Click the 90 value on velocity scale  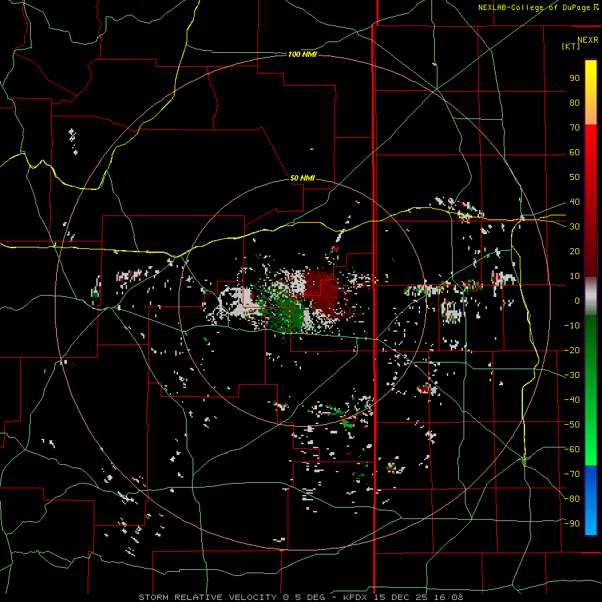[x=575, y=78]
